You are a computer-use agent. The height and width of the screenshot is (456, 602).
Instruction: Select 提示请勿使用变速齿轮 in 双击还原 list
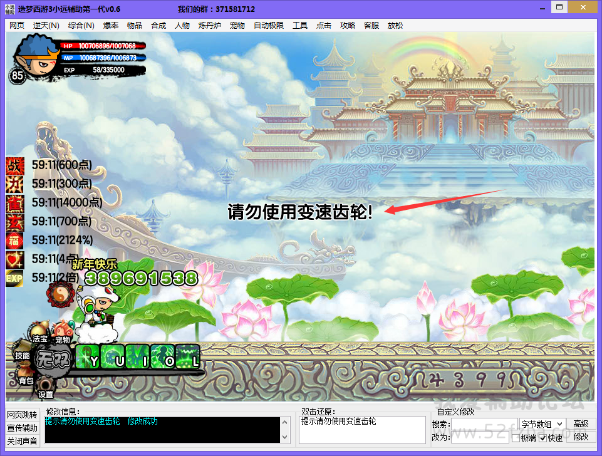coord(339,421)
